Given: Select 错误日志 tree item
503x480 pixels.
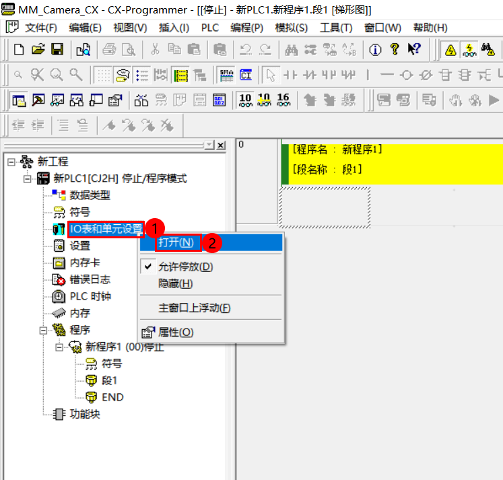Looking at the screenshot, I should pyautogui.click(x=90, y=279).
